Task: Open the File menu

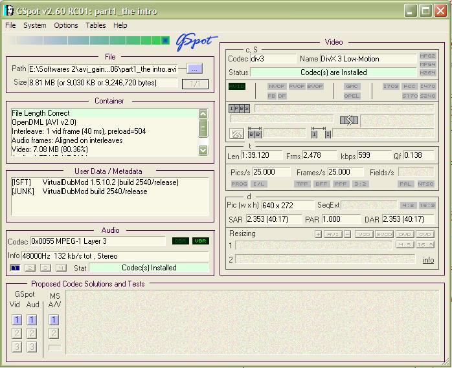Action: [10, 25]
